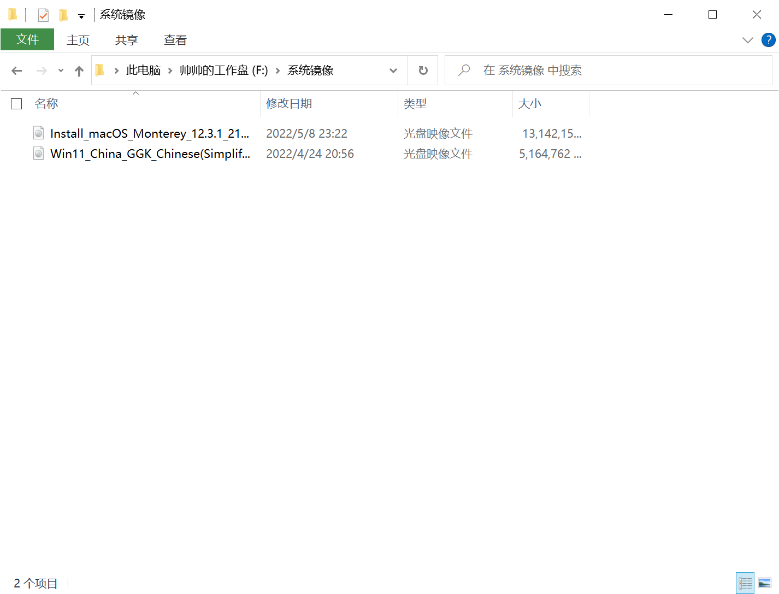The width and height of the screenshot is (779, 594).
Task: Open the 文件 menu
Action: coord(27,40)
